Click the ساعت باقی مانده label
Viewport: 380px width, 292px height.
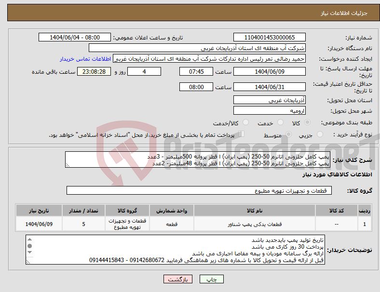(54, 72)
